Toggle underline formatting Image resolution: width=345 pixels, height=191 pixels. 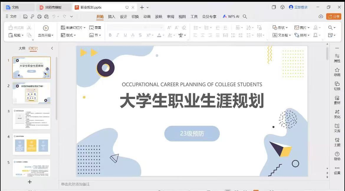coord(125,35)
